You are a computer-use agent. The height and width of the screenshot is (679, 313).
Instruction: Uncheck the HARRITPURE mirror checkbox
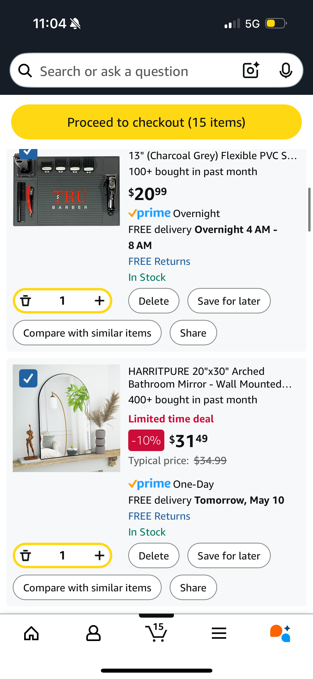(x=28, y=378)
